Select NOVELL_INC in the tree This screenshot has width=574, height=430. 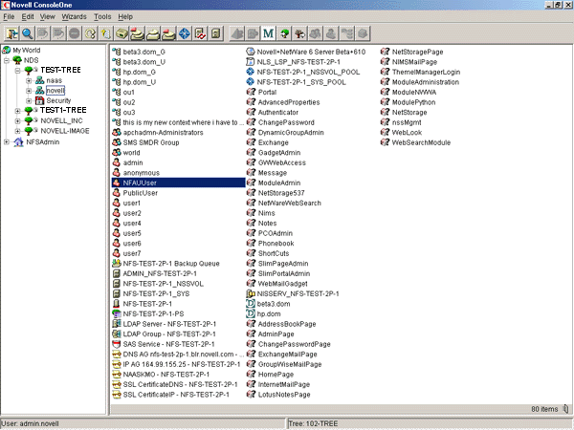61,121
